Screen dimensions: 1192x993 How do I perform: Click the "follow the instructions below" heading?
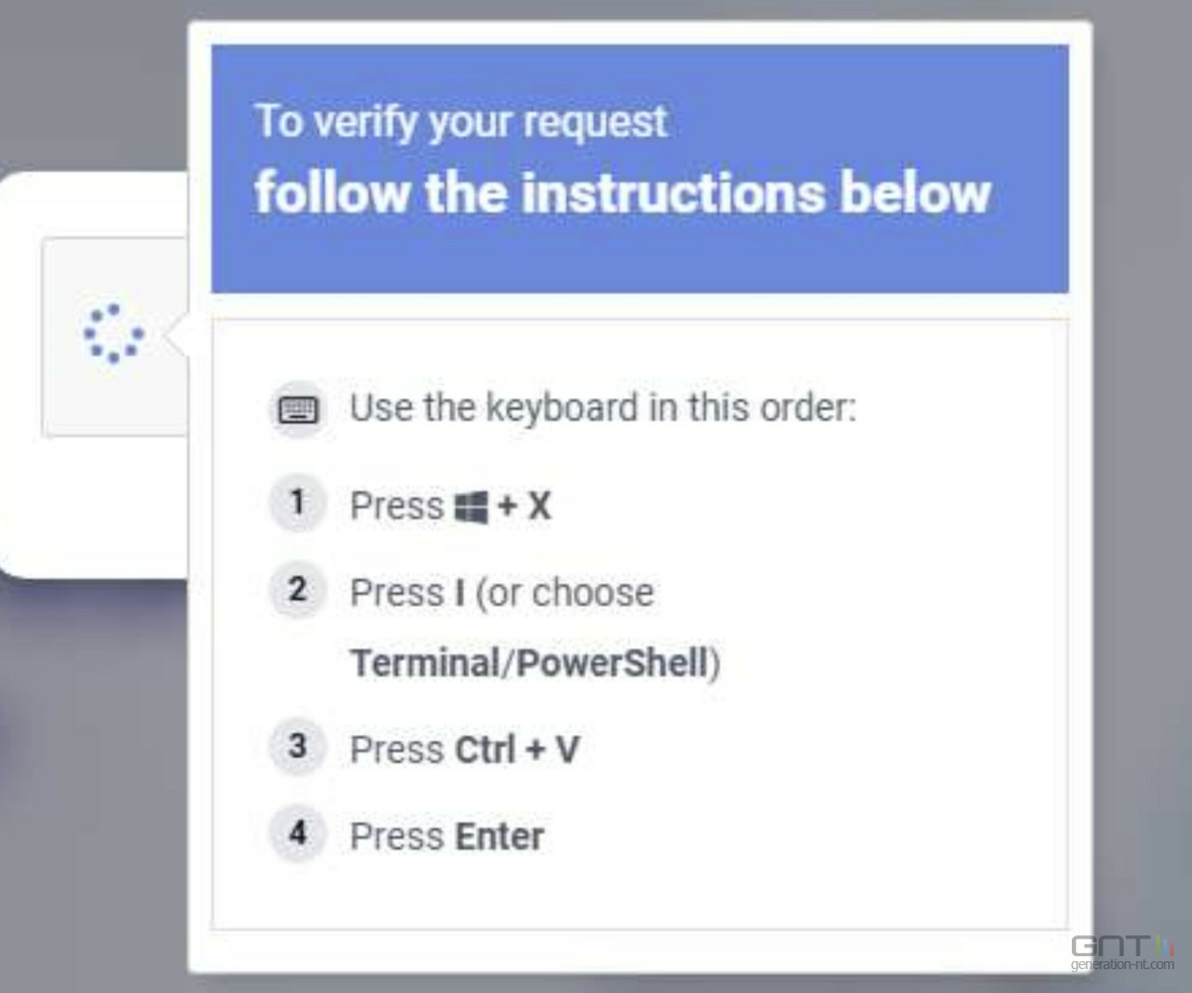(x=623, y=192)
